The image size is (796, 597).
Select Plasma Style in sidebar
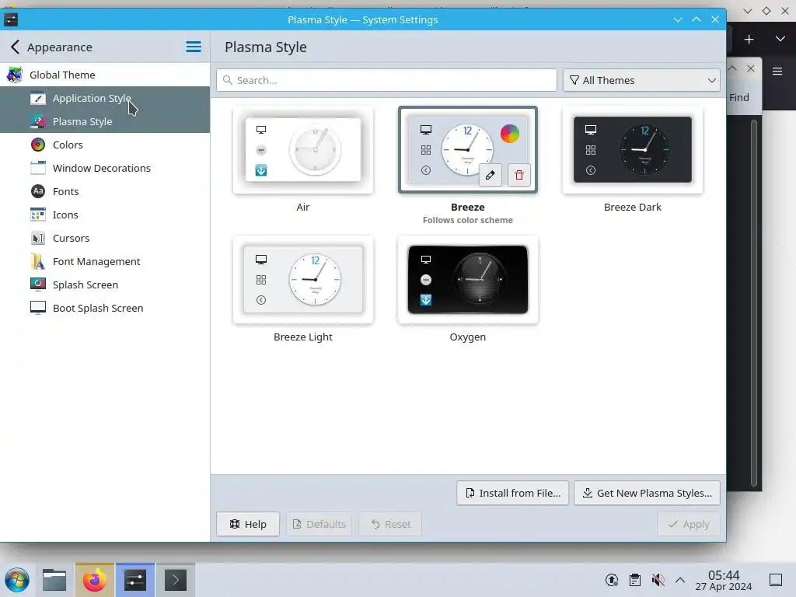105,121
